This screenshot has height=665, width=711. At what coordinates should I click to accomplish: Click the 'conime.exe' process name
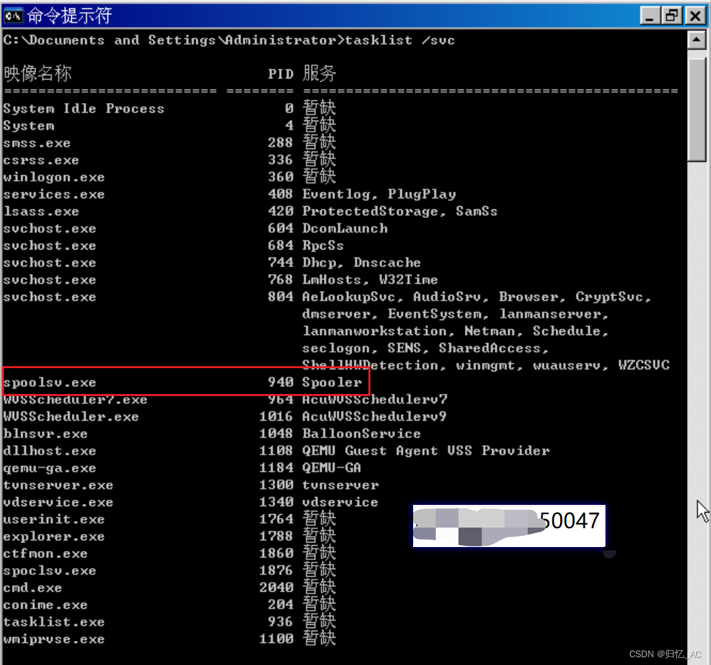[x=45, y=605]
